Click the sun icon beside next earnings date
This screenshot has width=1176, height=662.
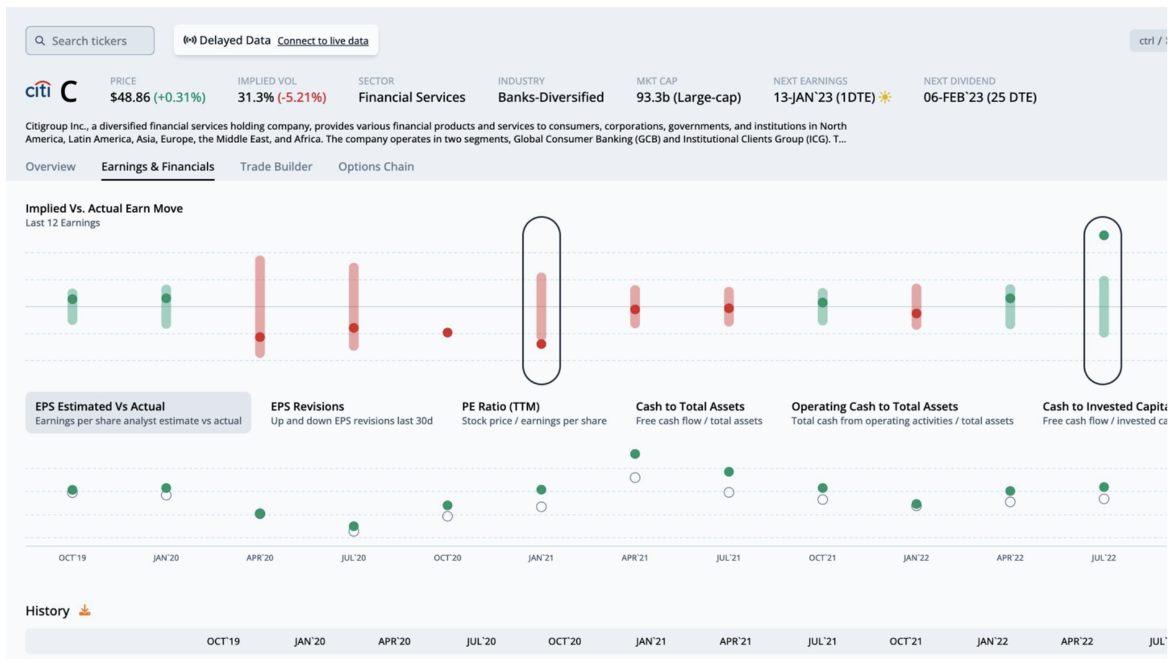[x=885, y=97]
